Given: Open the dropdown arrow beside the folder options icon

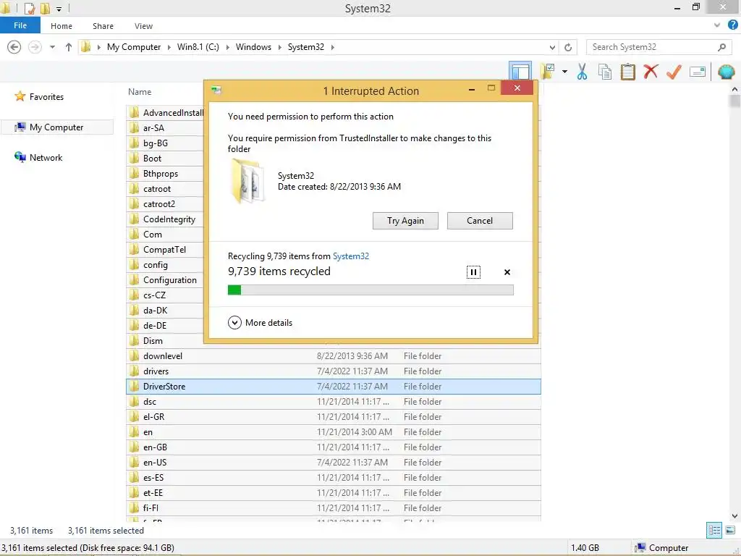Looking at the screenshot, I should point(564,72).
